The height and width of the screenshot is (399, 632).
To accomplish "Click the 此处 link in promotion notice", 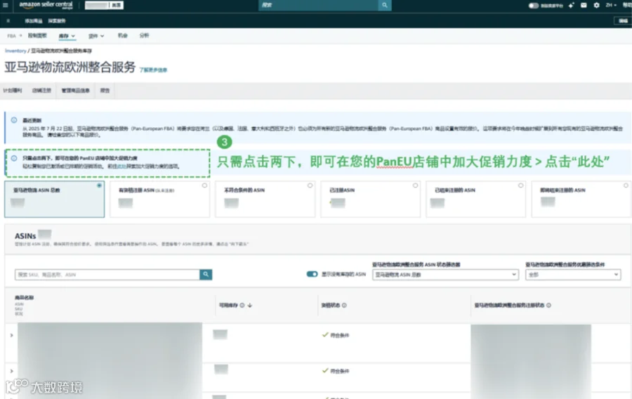I will [121, 166].
